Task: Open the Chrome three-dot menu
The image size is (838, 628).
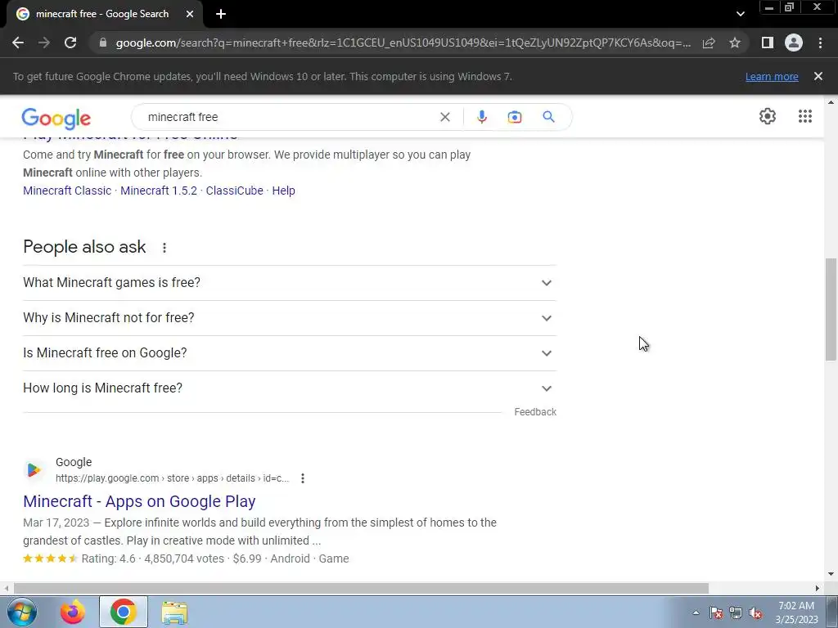Action: pos(820,43)
